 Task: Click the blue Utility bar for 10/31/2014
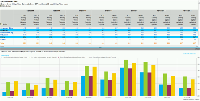(x=181, y=92)
